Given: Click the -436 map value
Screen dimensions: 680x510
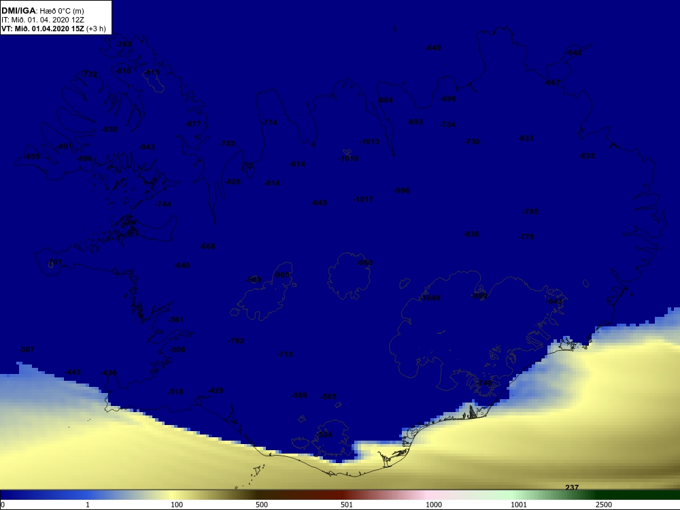Looking at the screenshot, I should (x=109, y=373).
